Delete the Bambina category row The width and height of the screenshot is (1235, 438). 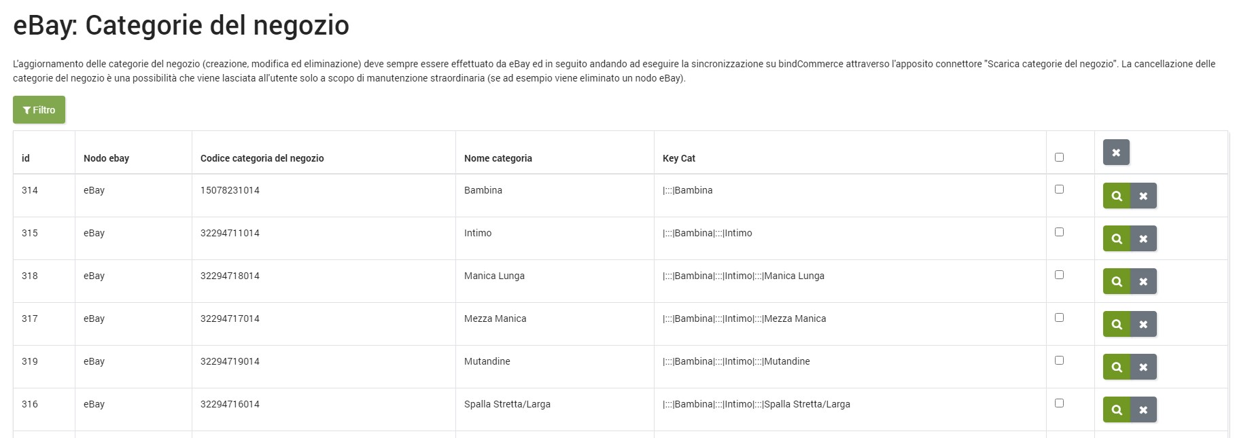coord(1143,196)
